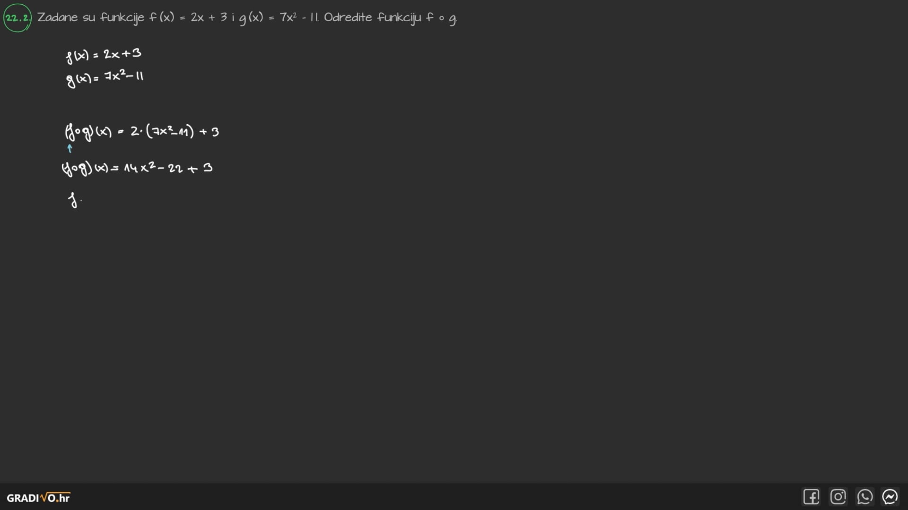Image resolution: width=908 pixels, height=510 pixels.
Task: Click the word "Odredite" in the problem text
Action: 348,17
